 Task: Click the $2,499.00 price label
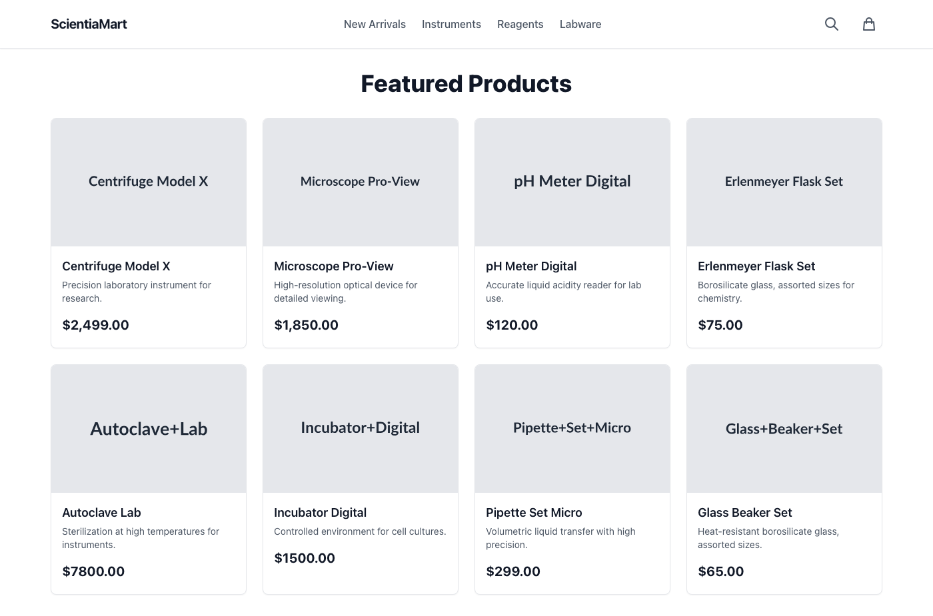95,325
